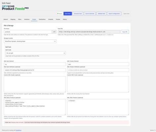Click the Custom XML Header textarea
The image size is (156, 132).
tap(35, 84)
